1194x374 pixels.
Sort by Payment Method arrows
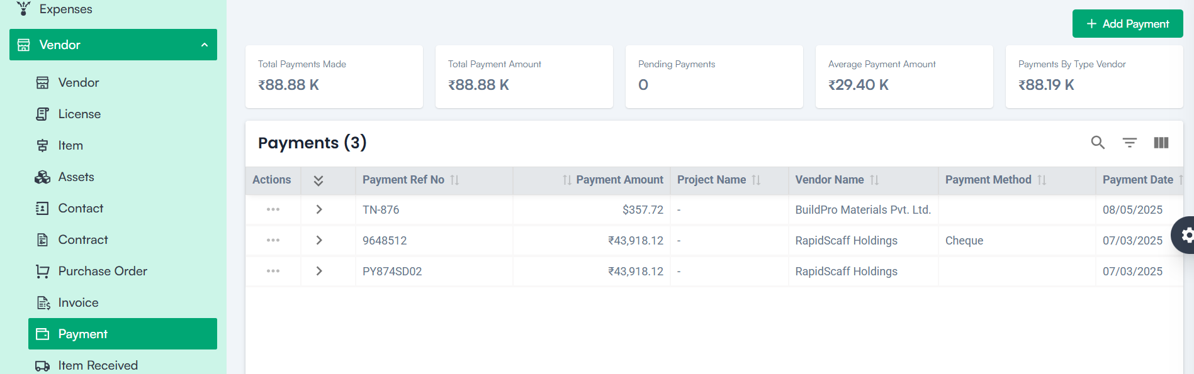pos(1042,180)
